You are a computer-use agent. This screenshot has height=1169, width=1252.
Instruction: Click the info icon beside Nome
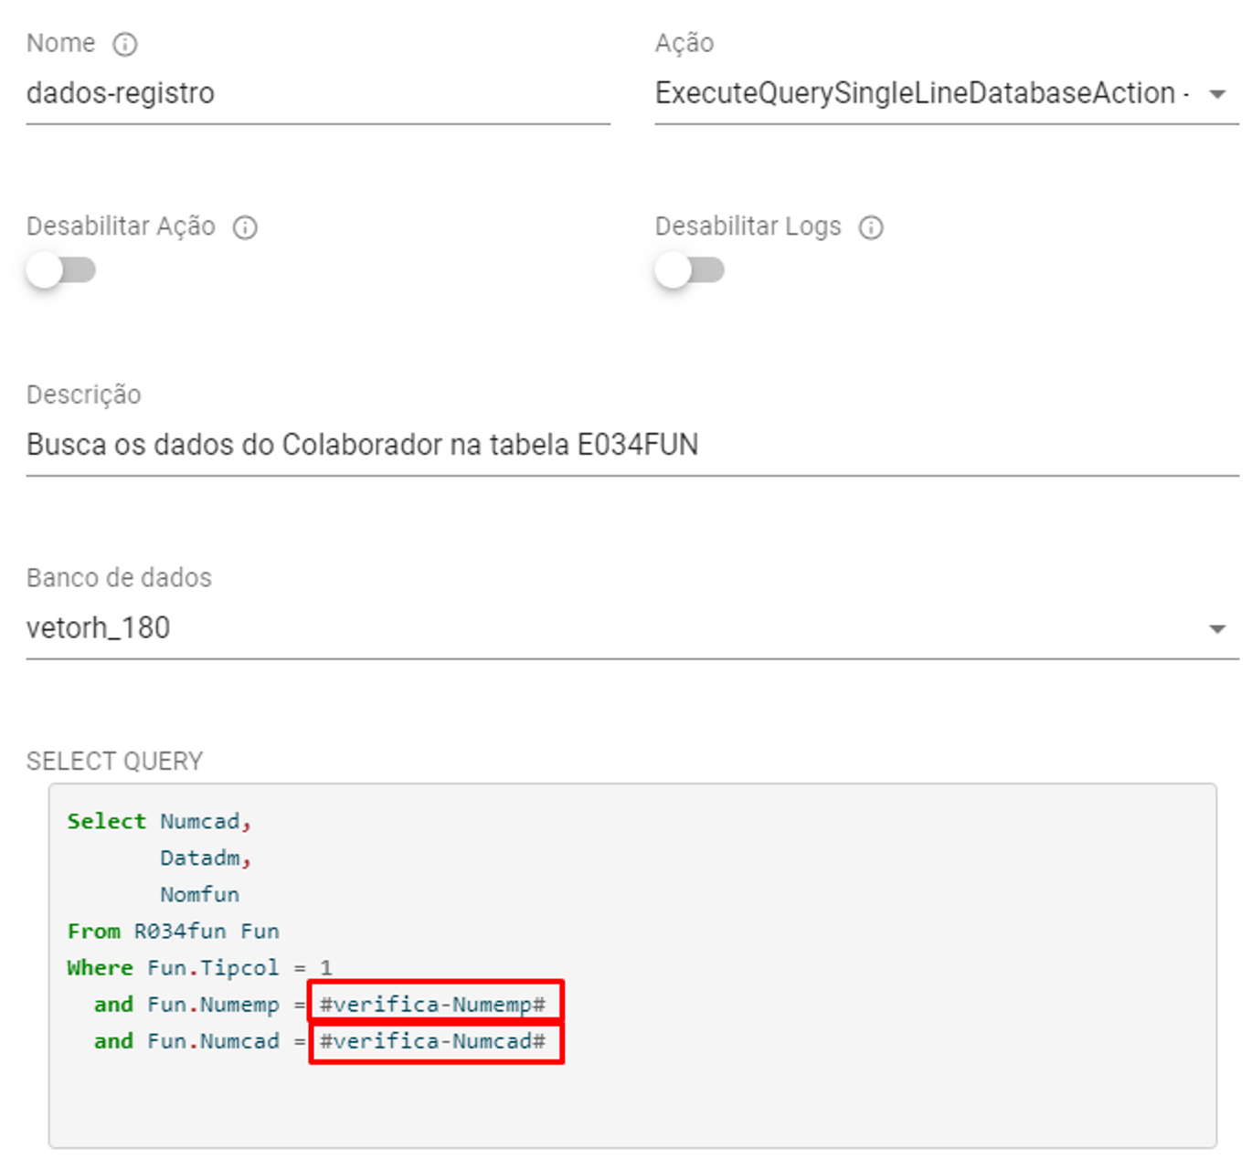pyautogui.click(x=125, y=45)
